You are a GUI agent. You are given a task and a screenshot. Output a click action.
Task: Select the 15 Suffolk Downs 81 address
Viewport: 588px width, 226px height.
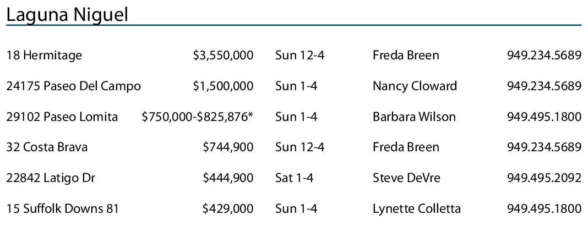62,209
